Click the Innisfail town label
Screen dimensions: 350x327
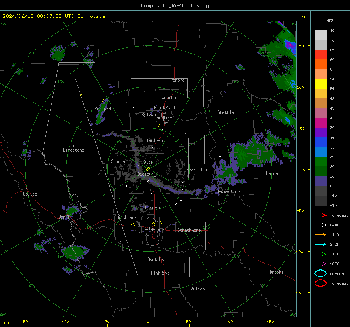point(157,141)
